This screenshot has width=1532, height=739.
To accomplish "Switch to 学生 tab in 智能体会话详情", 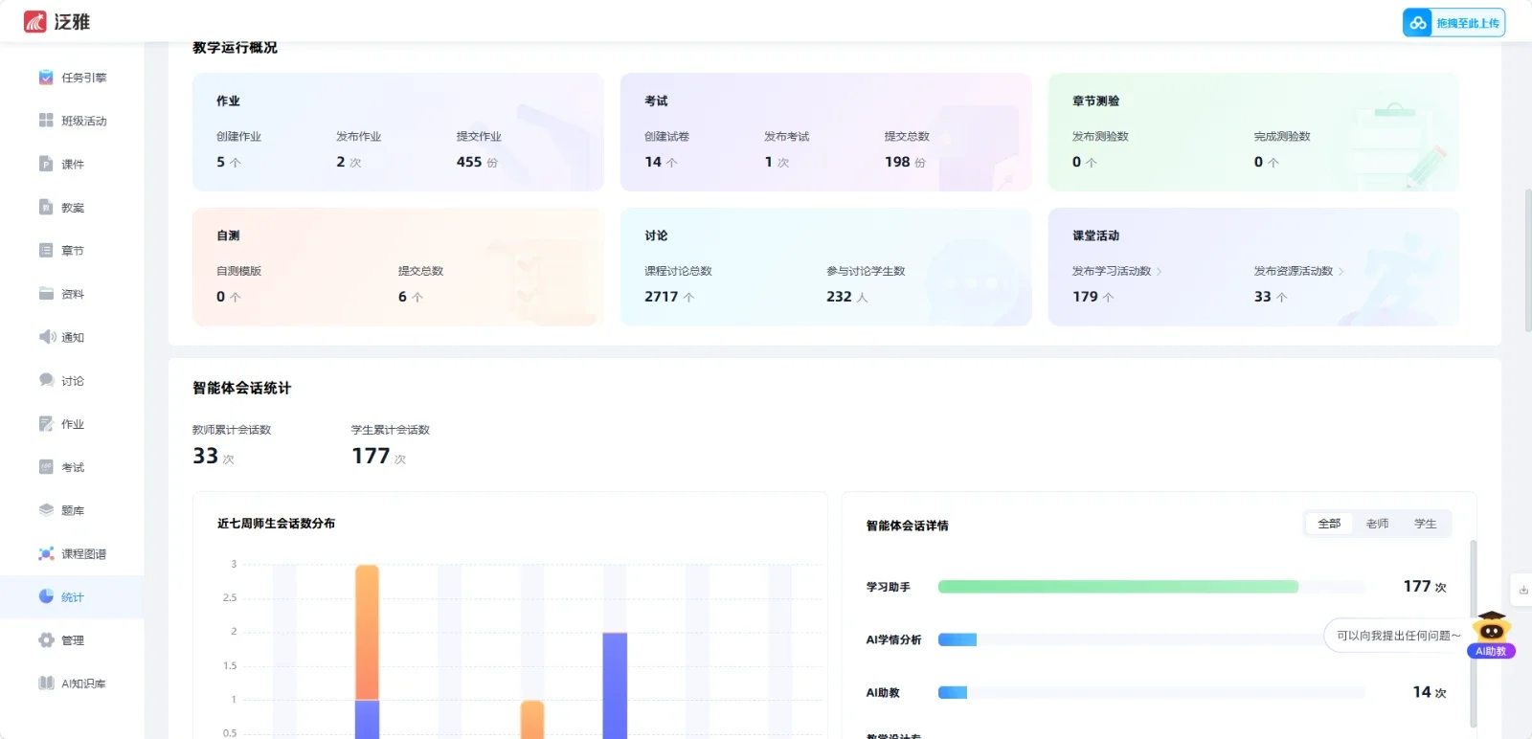I will (x=1425, y=524).
